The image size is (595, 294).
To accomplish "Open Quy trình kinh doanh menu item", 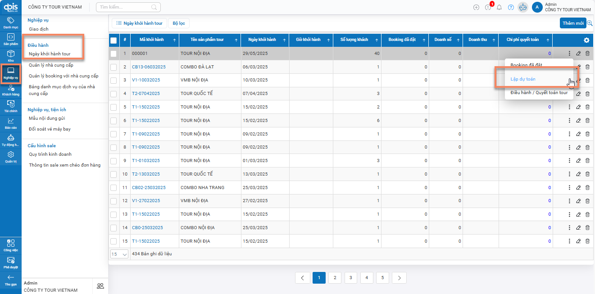I will pos(50,154).
